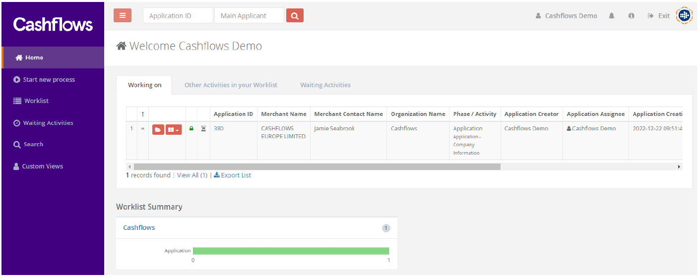Sort by the Merchant Contact Name column header
The height and width of the screenshot is (278, 699).
(348, 114)
